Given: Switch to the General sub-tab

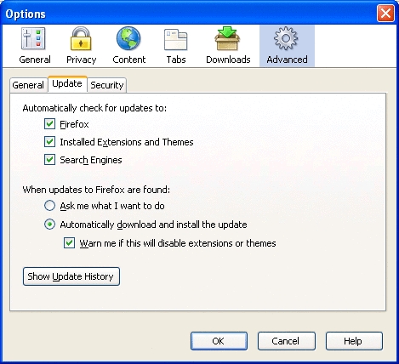Looking at the screenshot, I should tap(28, 85).
